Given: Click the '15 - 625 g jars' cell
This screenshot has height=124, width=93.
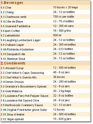Looking at the screenshot, I should click(x=62, y=119).
